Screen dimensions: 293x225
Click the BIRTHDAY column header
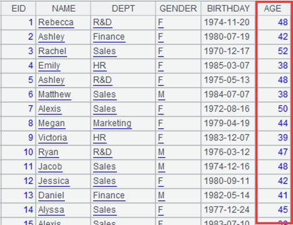228,9
